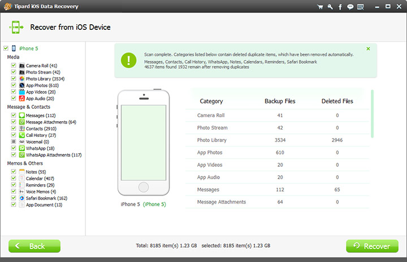
Task: Click the App Audio row in table
Action: point(277,177)
